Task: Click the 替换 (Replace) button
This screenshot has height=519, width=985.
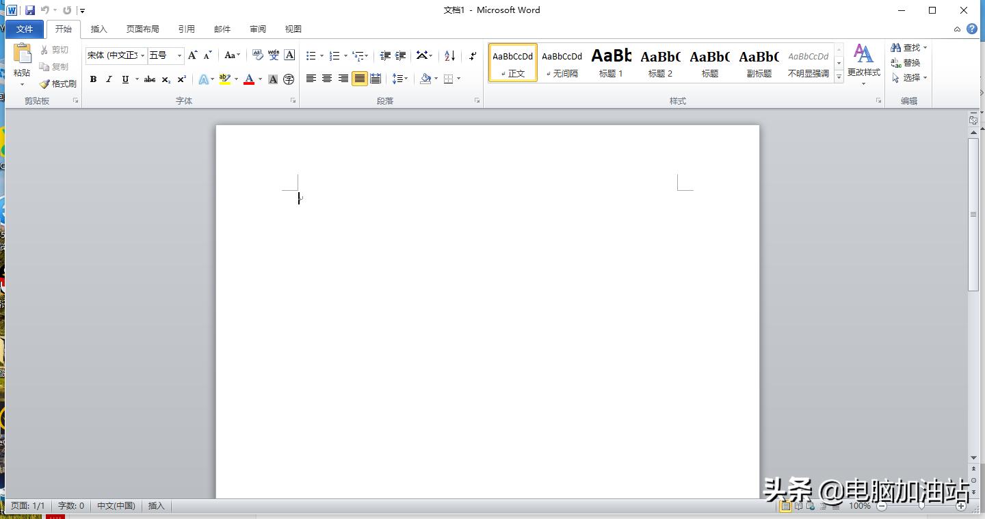Action: (x=906, y=63)
